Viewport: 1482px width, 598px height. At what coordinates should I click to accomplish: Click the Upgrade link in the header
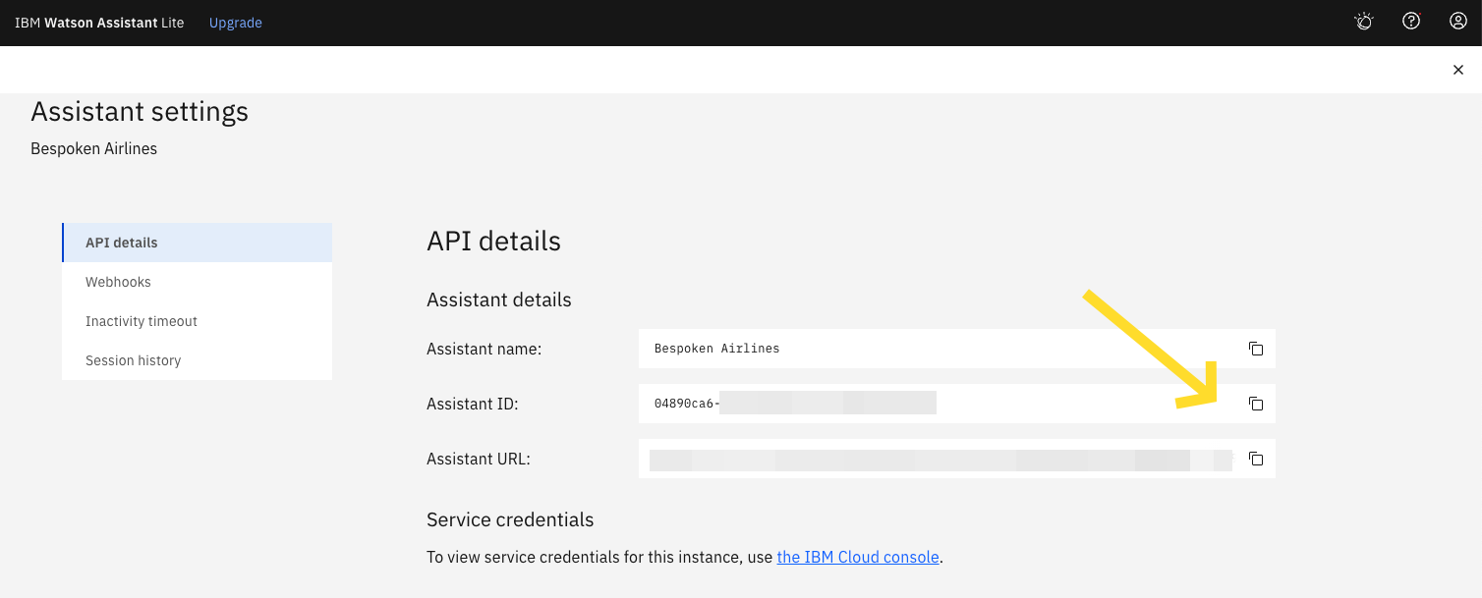click(235, 21)
